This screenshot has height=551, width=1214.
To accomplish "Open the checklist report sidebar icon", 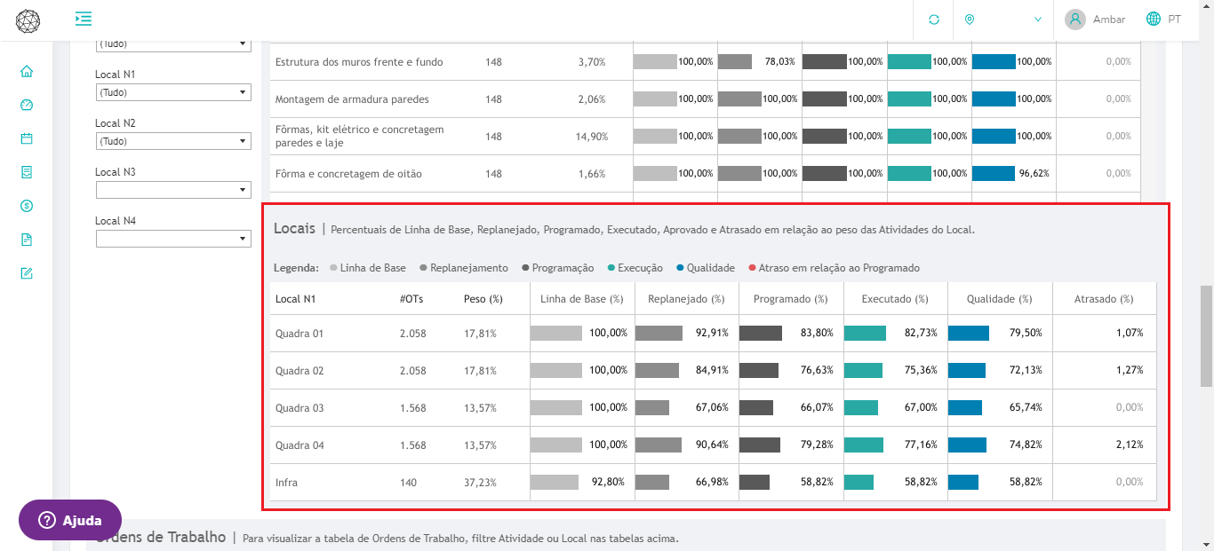I will click(x=27, y=172).
